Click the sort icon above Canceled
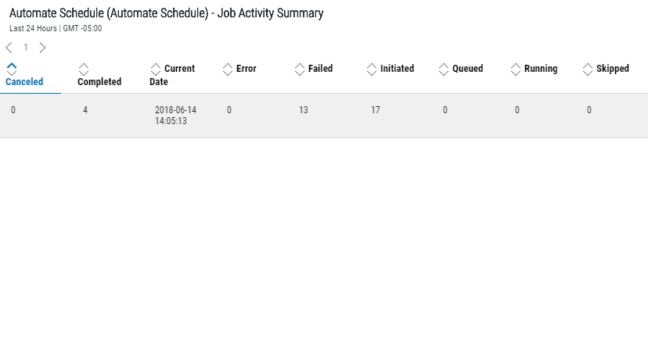The width and height of the screenshot is (648, 342). pyautogui.click(x=12, y=69)
